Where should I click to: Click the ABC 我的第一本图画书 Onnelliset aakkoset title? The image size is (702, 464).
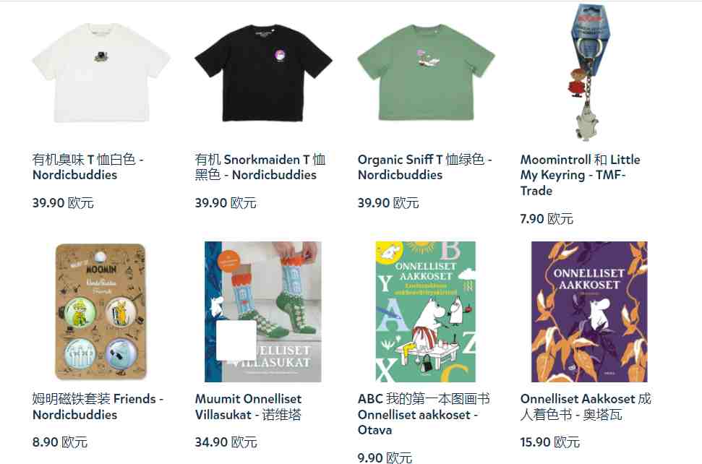pos(424,414)
